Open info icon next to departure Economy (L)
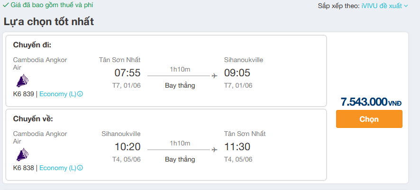This screenshot has width=420, height=190. click(80, 94)
